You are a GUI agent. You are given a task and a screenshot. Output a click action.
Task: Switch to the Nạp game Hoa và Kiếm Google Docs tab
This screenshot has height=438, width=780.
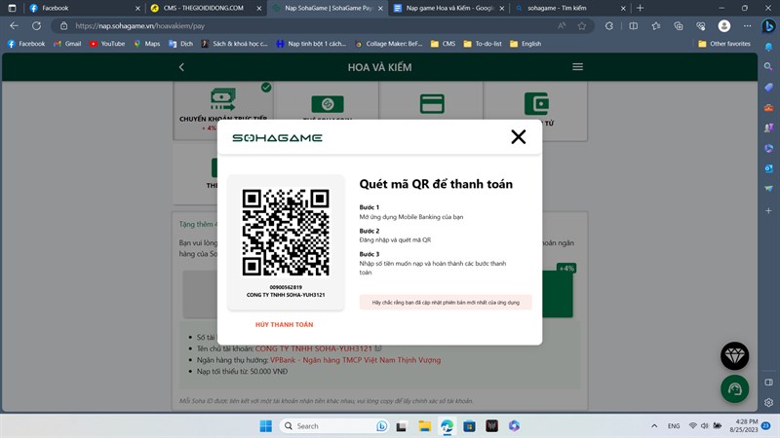point(448,8)
